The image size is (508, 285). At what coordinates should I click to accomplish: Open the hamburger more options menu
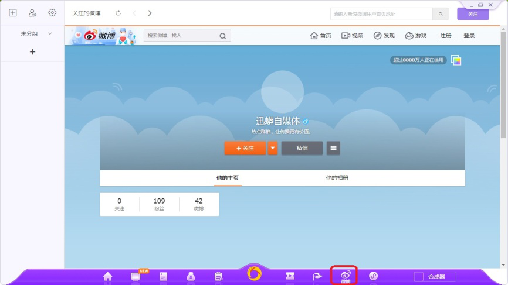point(333,148)
